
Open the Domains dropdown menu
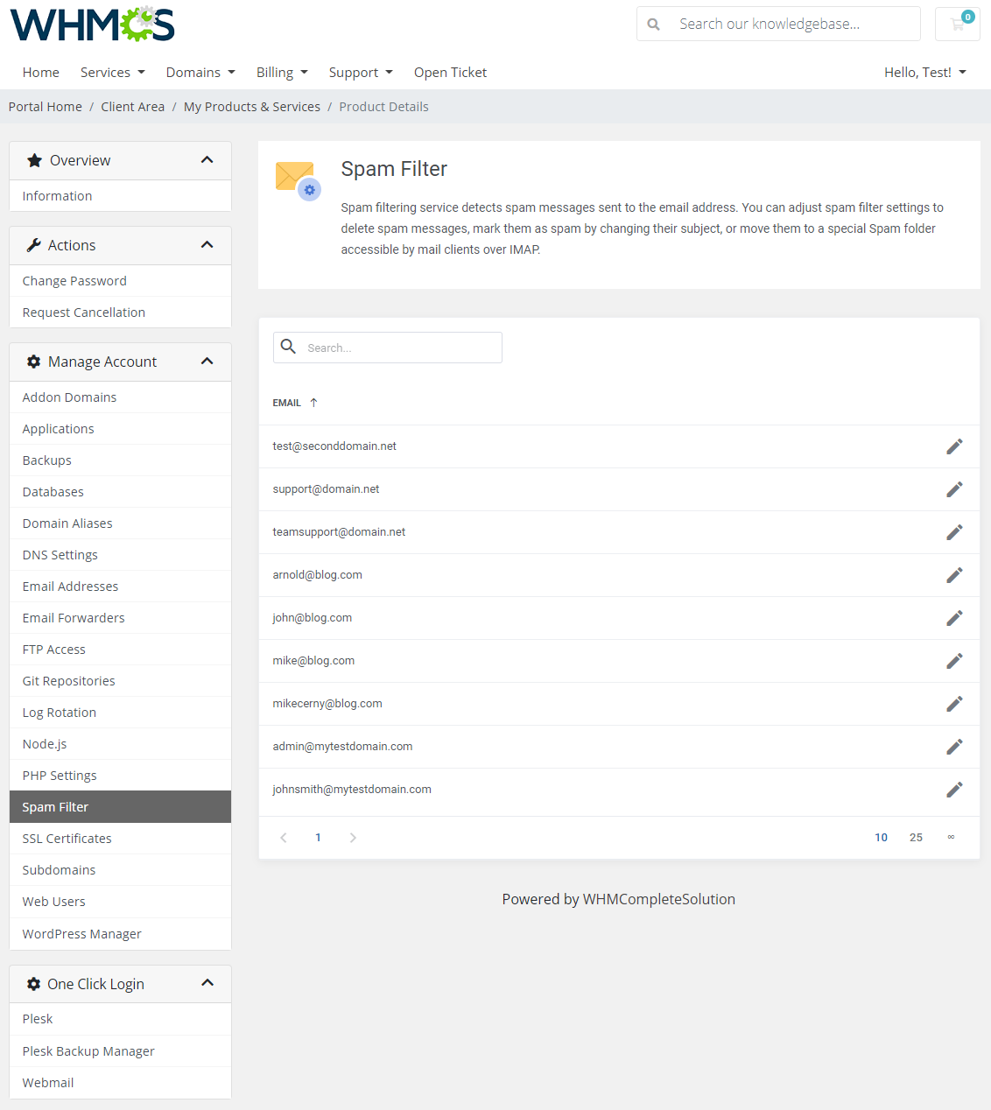[x=200, y=73]
